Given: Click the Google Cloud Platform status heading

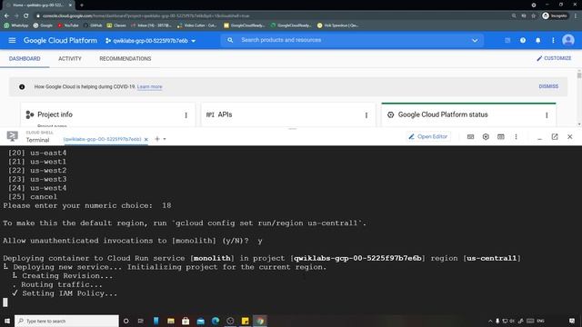Looking at the screenshot, I should point(443,114).
